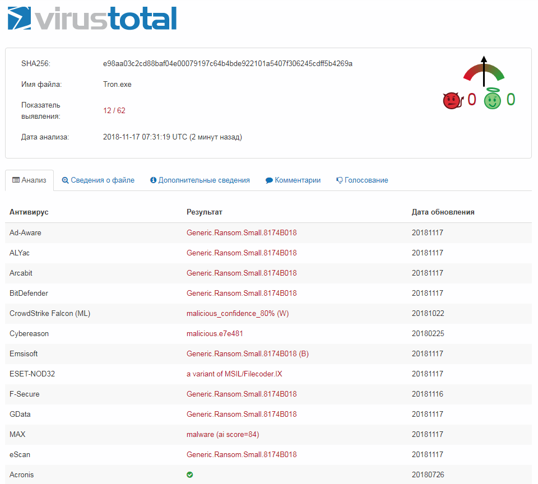538x484 pixels.
Task: Click Emsisoft result ending with (B)
Action: (248, 353)
